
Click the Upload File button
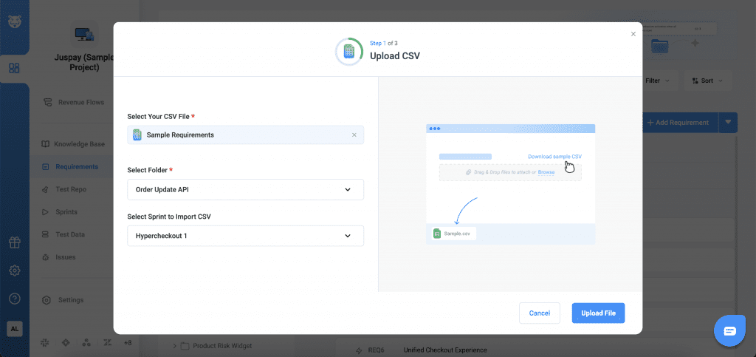598,313
